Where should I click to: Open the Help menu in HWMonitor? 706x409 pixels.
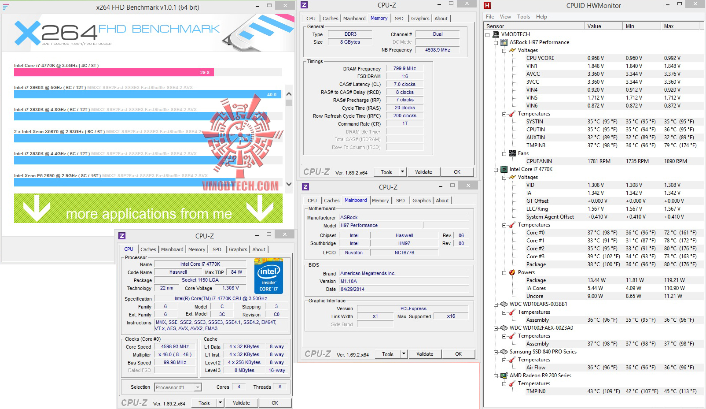click(x=541, y=17)
